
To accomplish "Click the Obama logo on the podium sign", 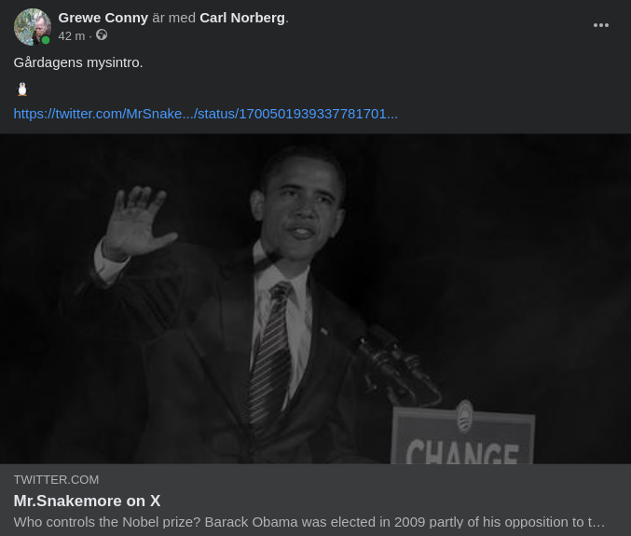I will (x=465, y=417).
